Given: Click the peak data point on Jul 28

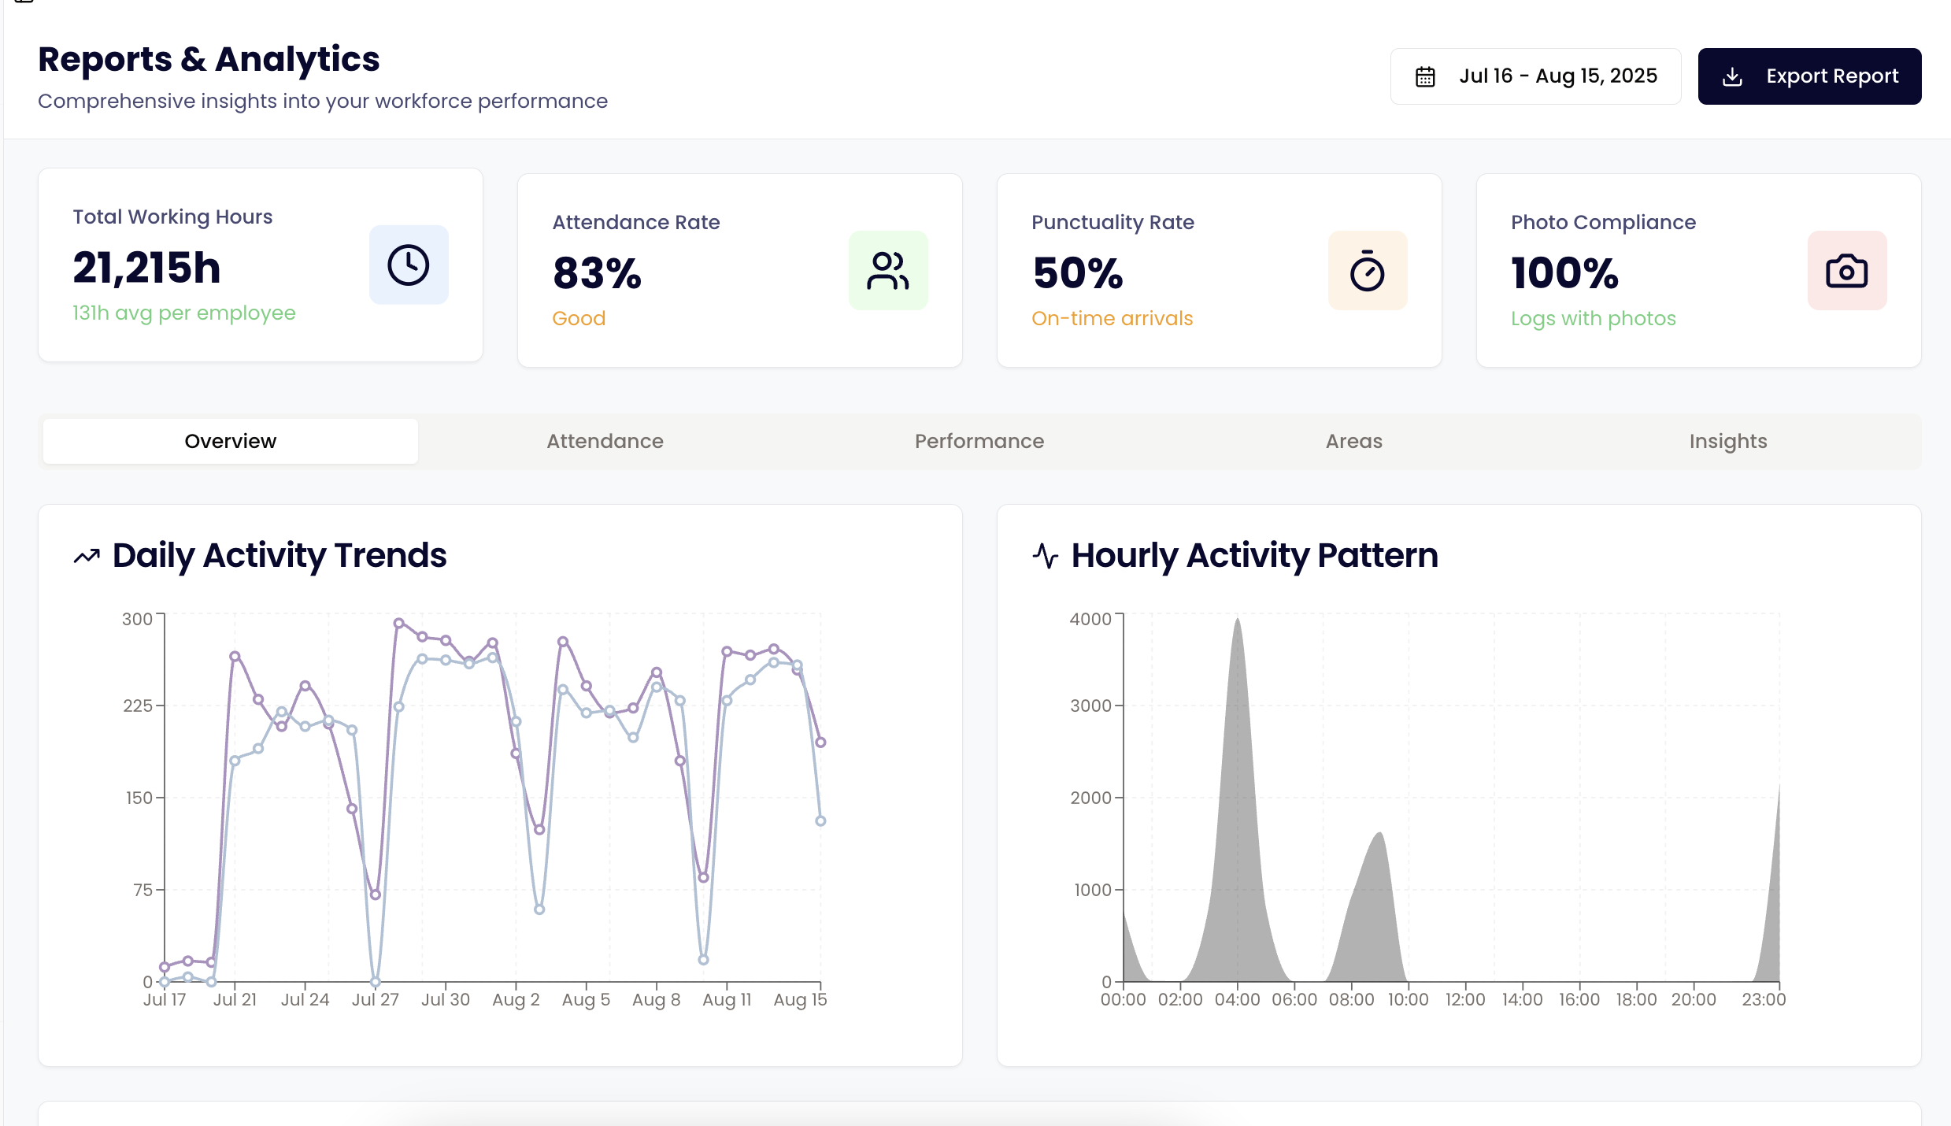Looking at the screenshot, I should click(401, 622).
